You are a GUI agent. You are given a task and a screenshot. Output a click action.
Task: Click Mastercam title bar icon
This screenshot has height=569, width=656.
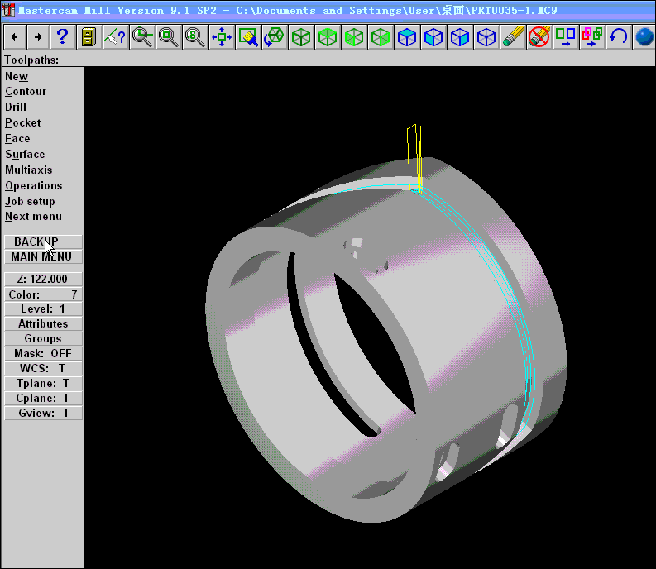8,10
